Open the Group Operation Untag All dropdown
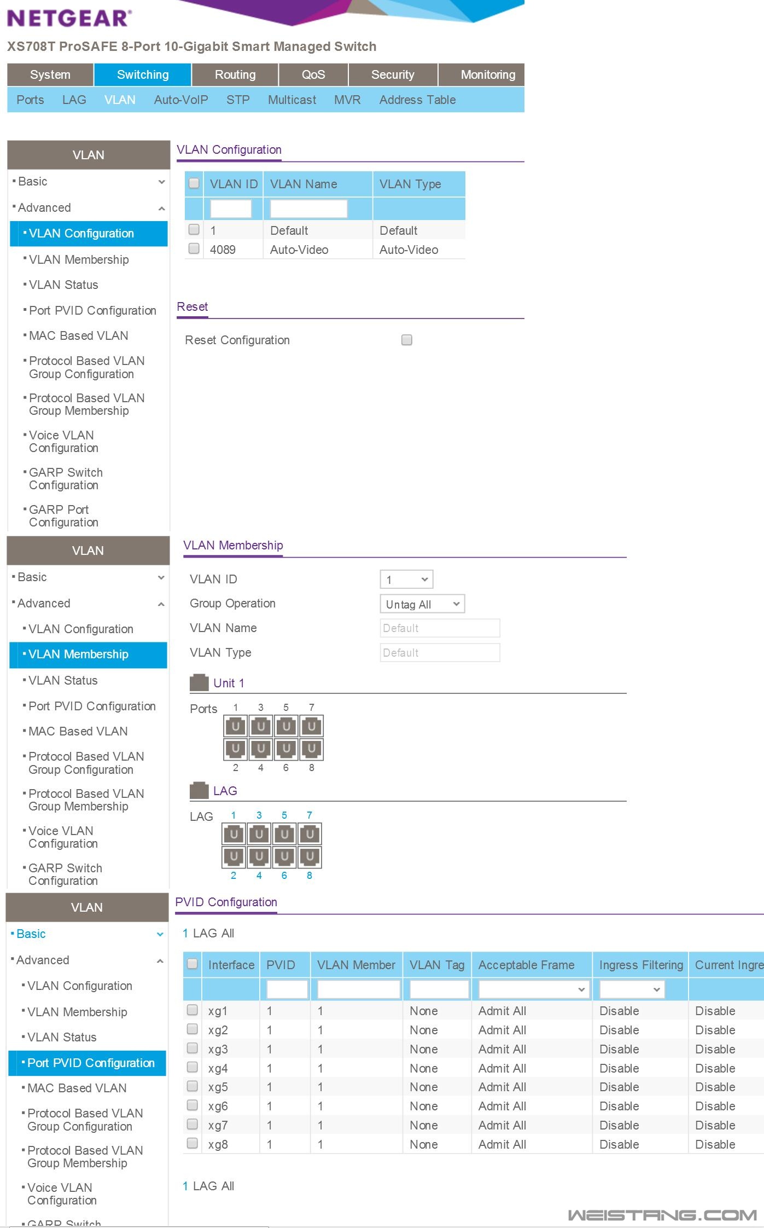This screenshot has height=1228, width=764. 422,604
